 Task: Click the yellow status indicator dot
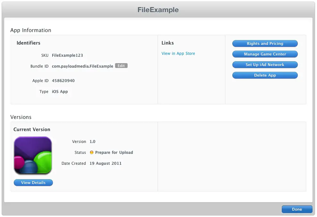tap(92, 153)
